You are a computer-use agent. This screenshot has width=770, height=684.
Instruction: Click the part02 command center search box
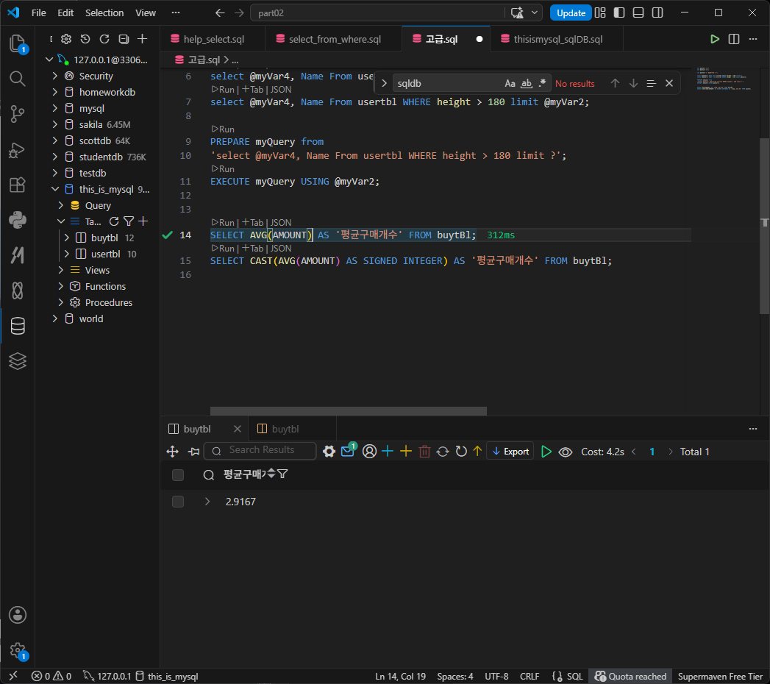377,13
